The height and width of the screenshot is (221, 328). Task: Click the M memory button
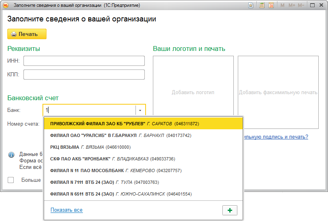pyautogui.click(x=282, y=5)
